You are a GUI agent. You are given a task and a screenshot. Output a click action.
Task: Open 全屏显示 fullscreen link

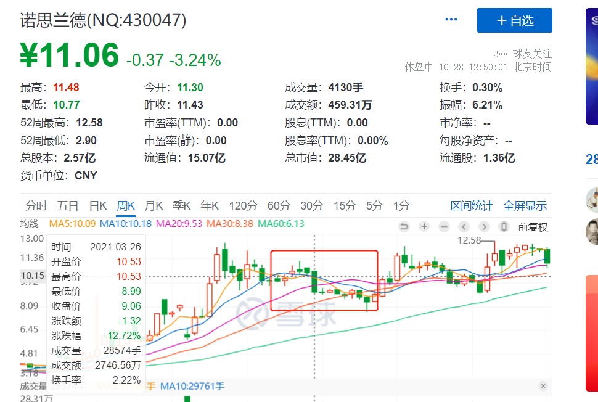525,206
